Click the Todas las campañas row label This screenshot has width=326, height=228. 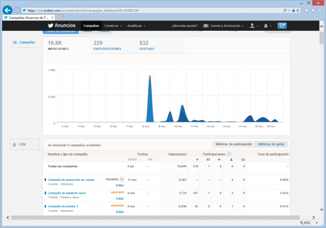click(x=62, y=166)
